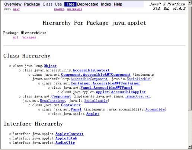Open the Help navigation link
Viewport: 192px width, 150px height.
pyautogui.click(x=118, y=4)
